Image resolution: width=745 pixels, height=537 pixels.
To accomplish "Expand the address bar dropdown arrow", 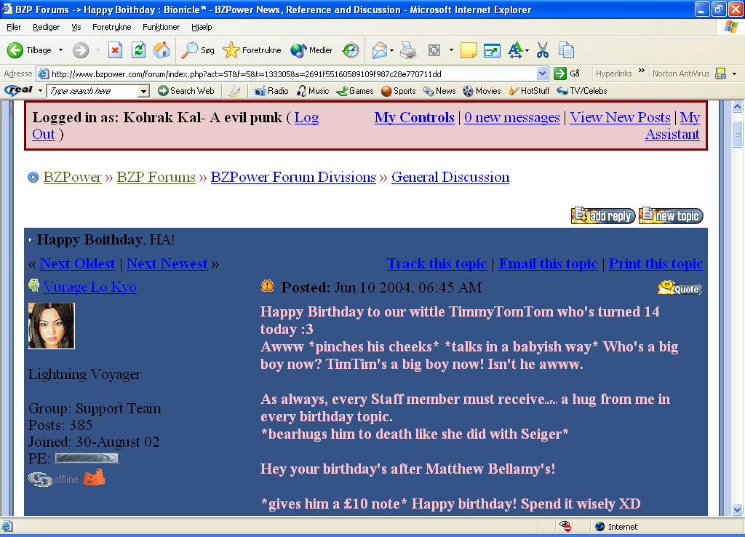I will (x=543, y=73).
